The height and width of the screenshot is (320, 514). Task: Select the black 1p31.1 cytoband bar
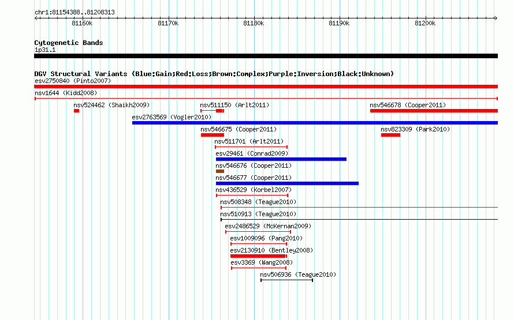[266, 56]
